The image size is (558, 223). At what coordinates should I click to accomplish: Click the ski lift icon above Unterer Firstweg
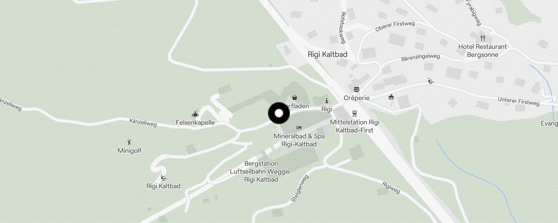431,81
